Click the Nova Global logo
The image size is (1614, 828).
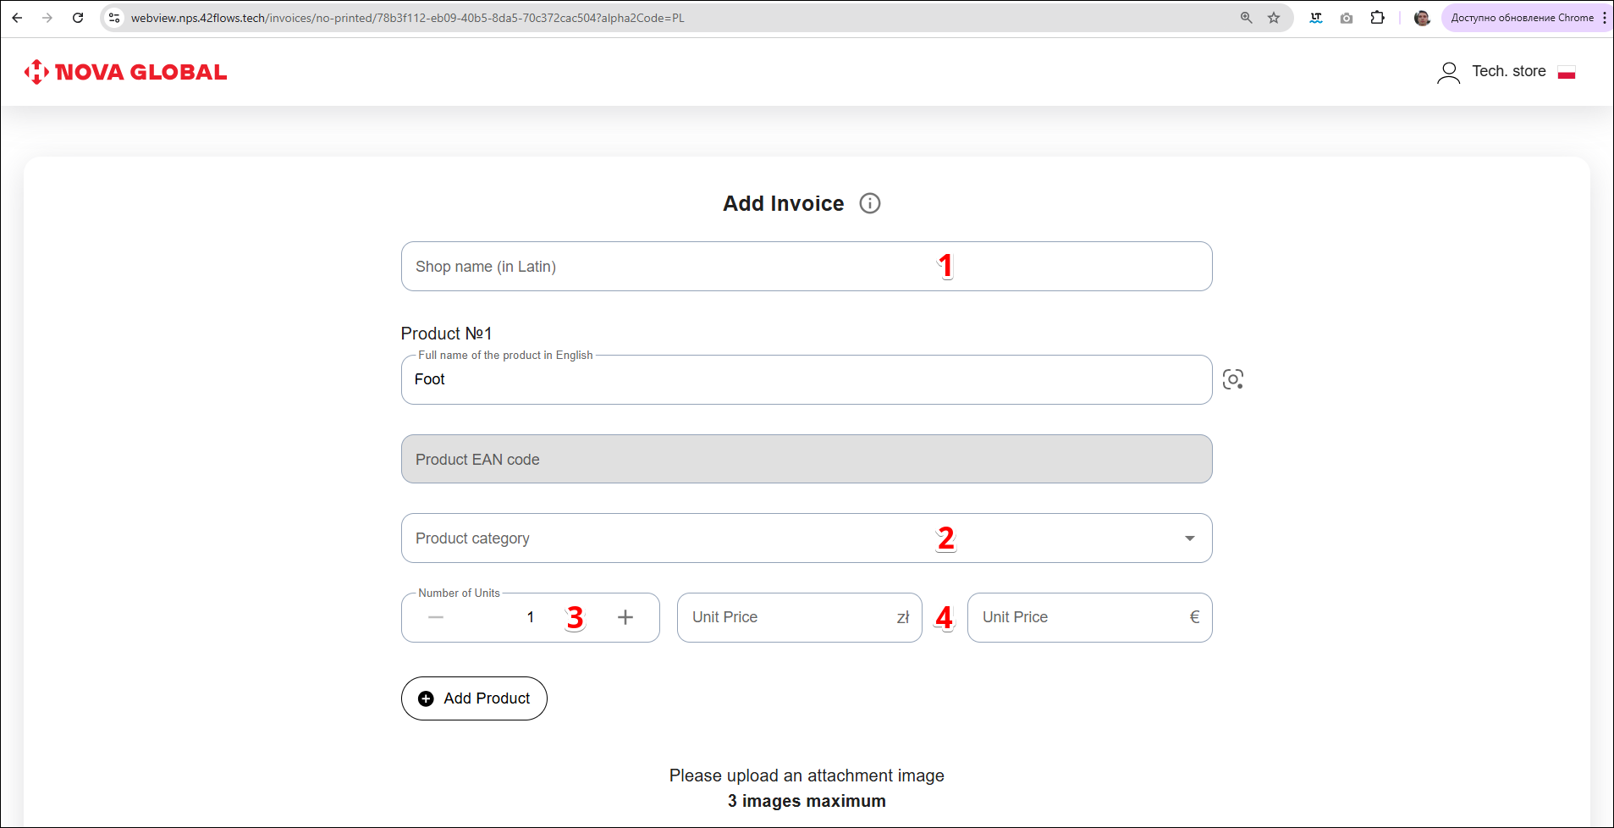(x=125, y=72)
